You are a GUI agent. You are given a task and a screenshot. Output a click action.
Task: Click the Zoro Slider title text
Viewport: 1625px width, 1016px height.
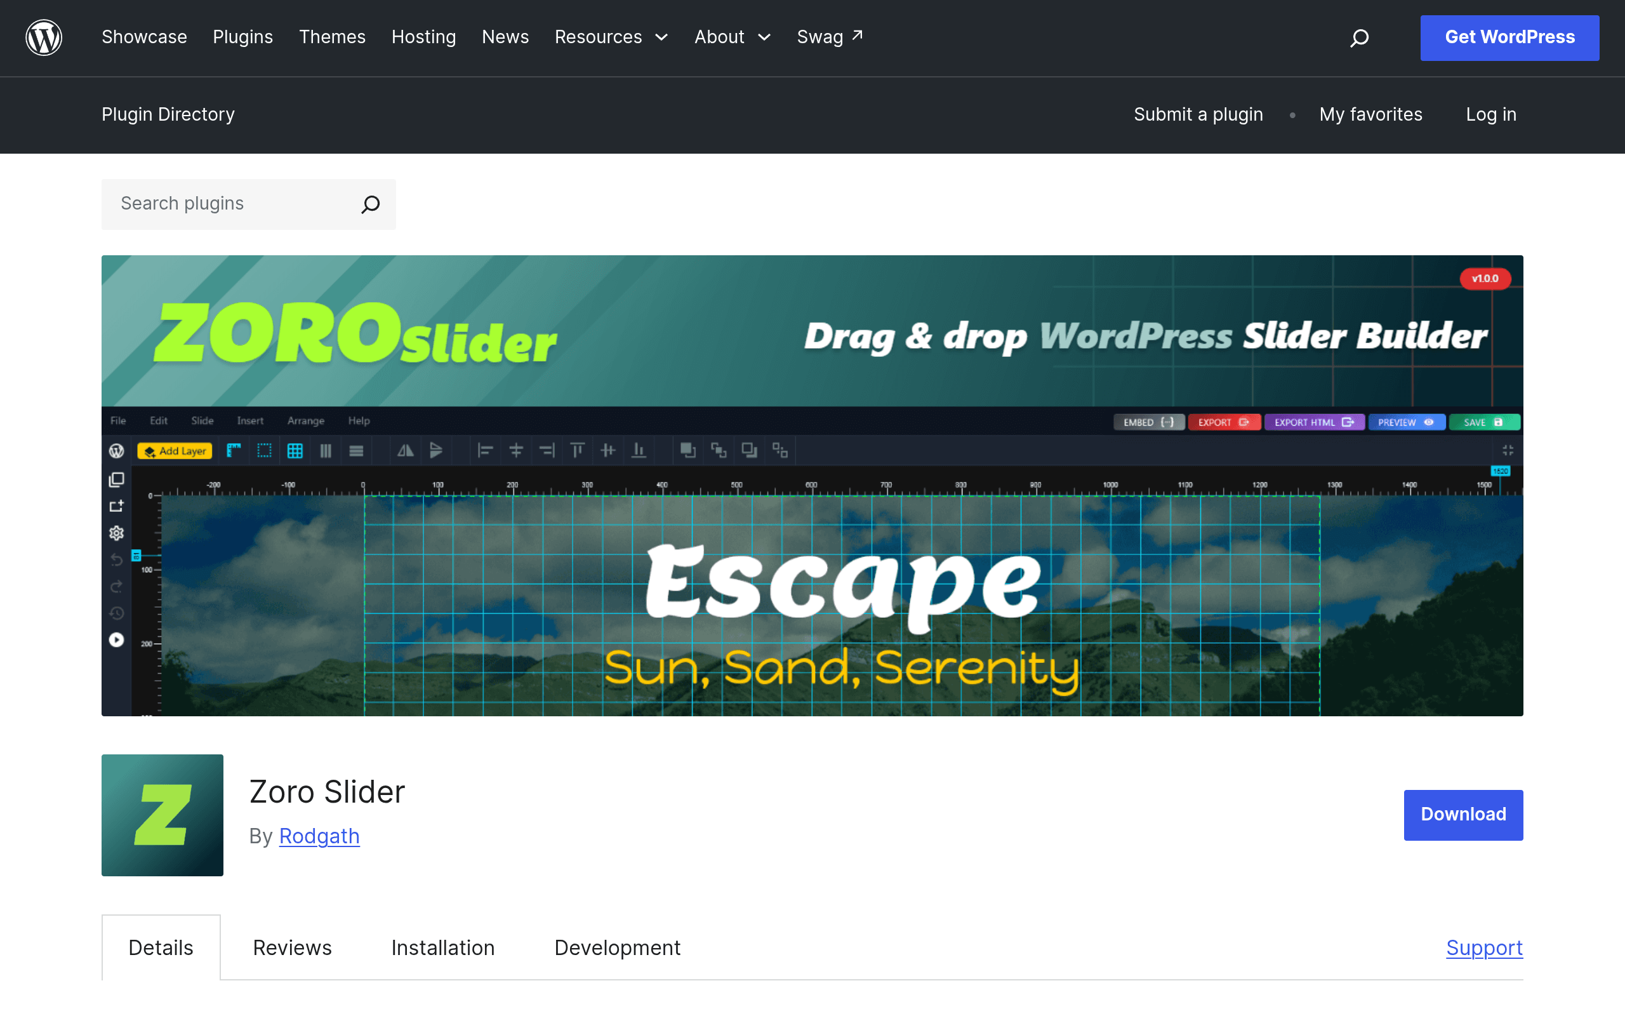(327, 792)
